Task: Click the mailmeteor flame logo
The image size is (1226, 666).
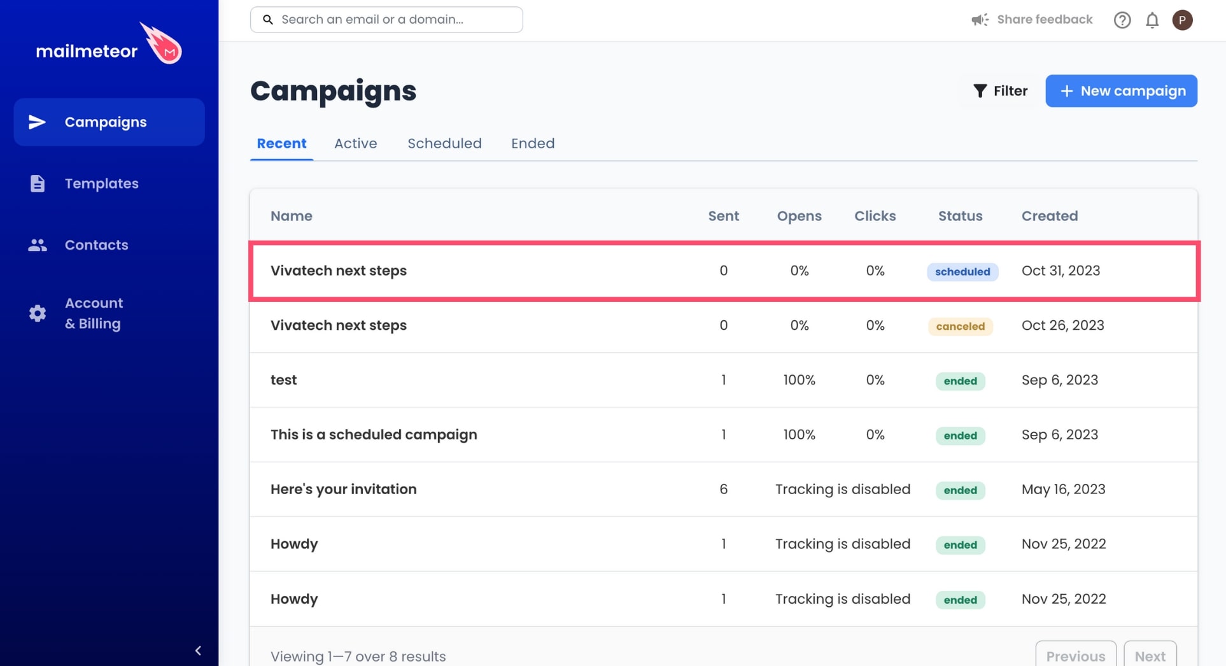Action: point(161,43)
